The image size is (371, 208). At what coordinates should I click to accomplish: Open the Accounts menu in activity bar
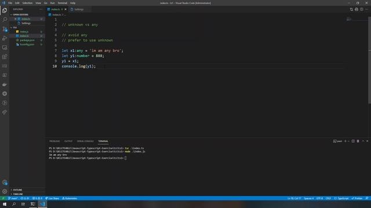5,182
